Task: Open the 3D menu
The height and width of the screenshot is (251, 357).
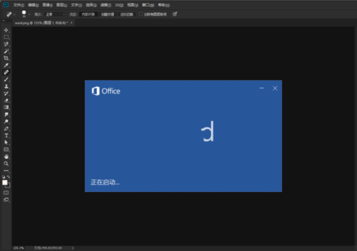Action: point(119,5)
